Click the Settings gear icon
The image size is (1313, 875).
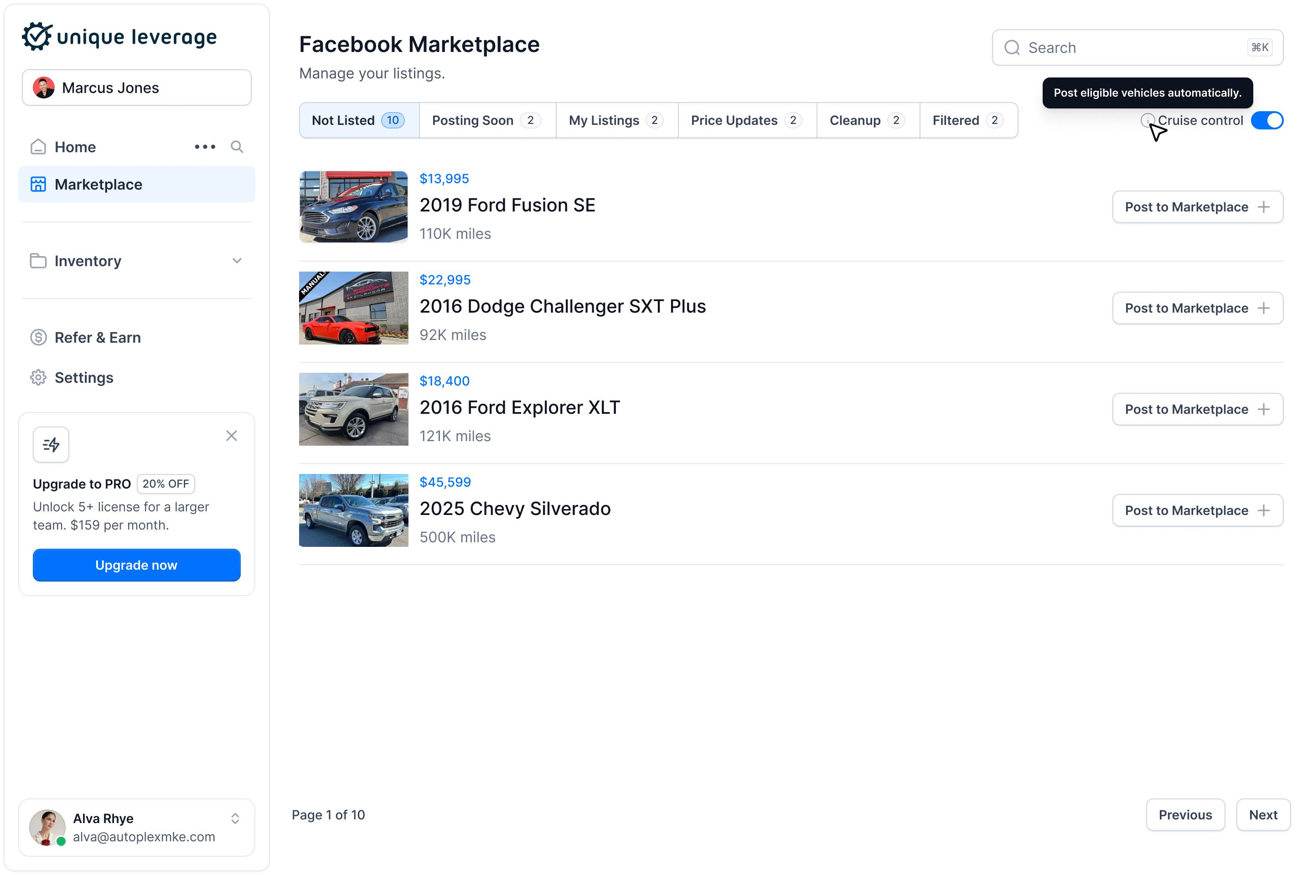click(38, 378)
